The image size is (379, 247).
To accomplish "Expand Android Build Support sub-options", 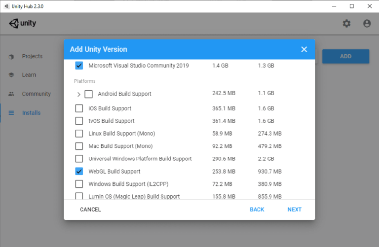I will pos(79,94).
